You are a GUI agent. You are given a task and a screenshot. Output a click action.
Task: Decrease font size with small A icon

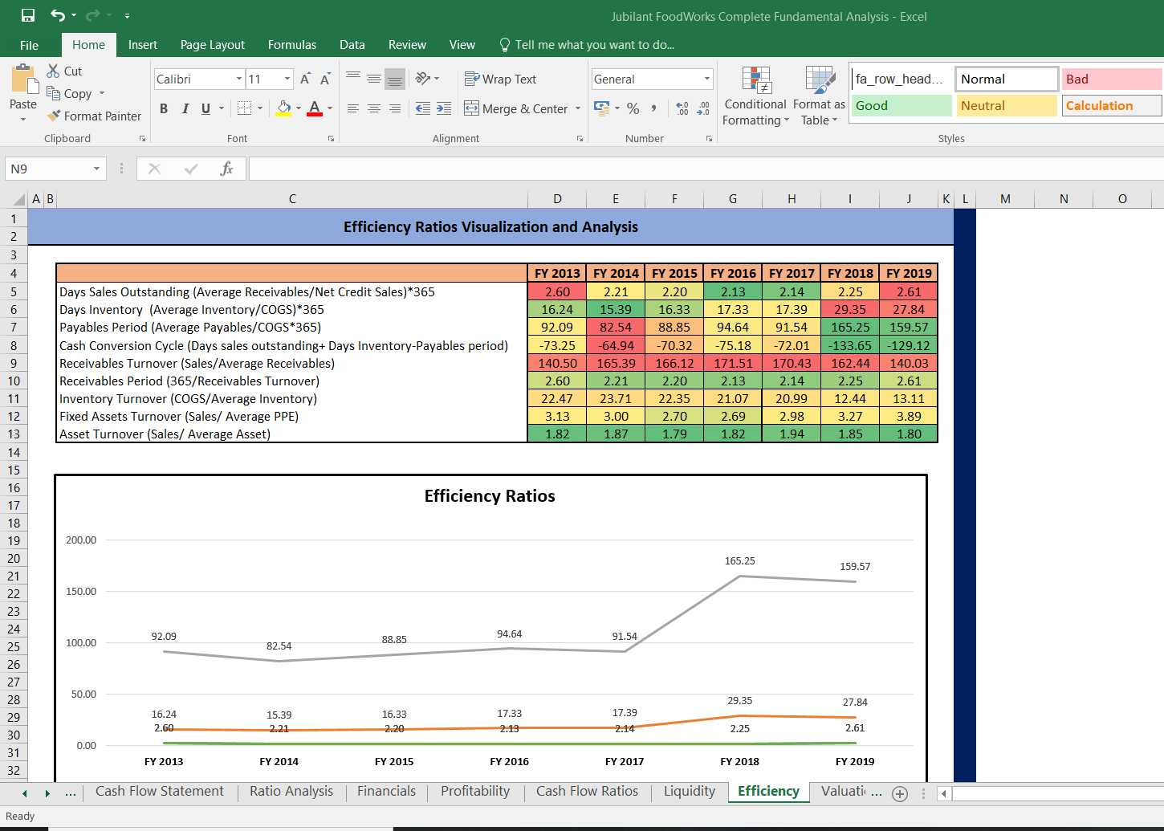pos(325,79)
